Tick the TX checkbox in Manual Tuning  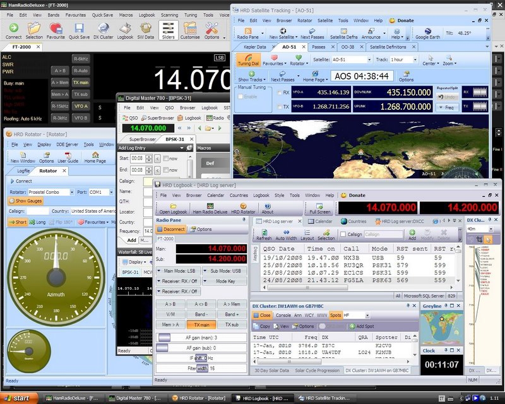click(280, 107)
